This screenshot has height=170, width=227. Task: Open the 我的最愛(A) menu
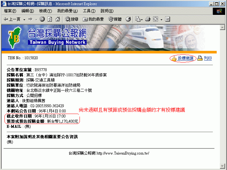coord(68,11)
